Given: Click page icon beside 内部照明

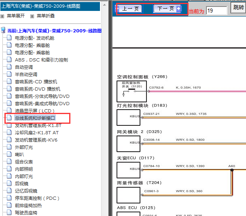Looking at the screenshot, I should (x=9, y=169).
